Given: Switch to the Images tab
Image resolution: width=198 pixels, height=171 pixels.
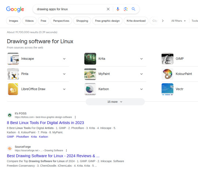Looking at the screenshot, I should (x=14, y=21).
